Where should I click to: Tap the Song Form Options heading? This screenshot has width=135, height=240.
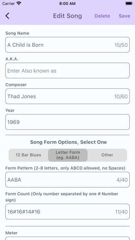(x=68, y=142)
